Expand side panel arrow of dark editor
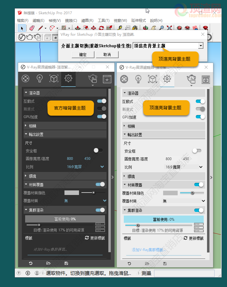Viewport: 227px width, 287px height. 113,177
